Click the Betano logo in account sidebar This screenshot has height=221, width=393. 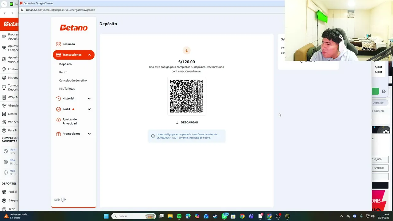74,28
